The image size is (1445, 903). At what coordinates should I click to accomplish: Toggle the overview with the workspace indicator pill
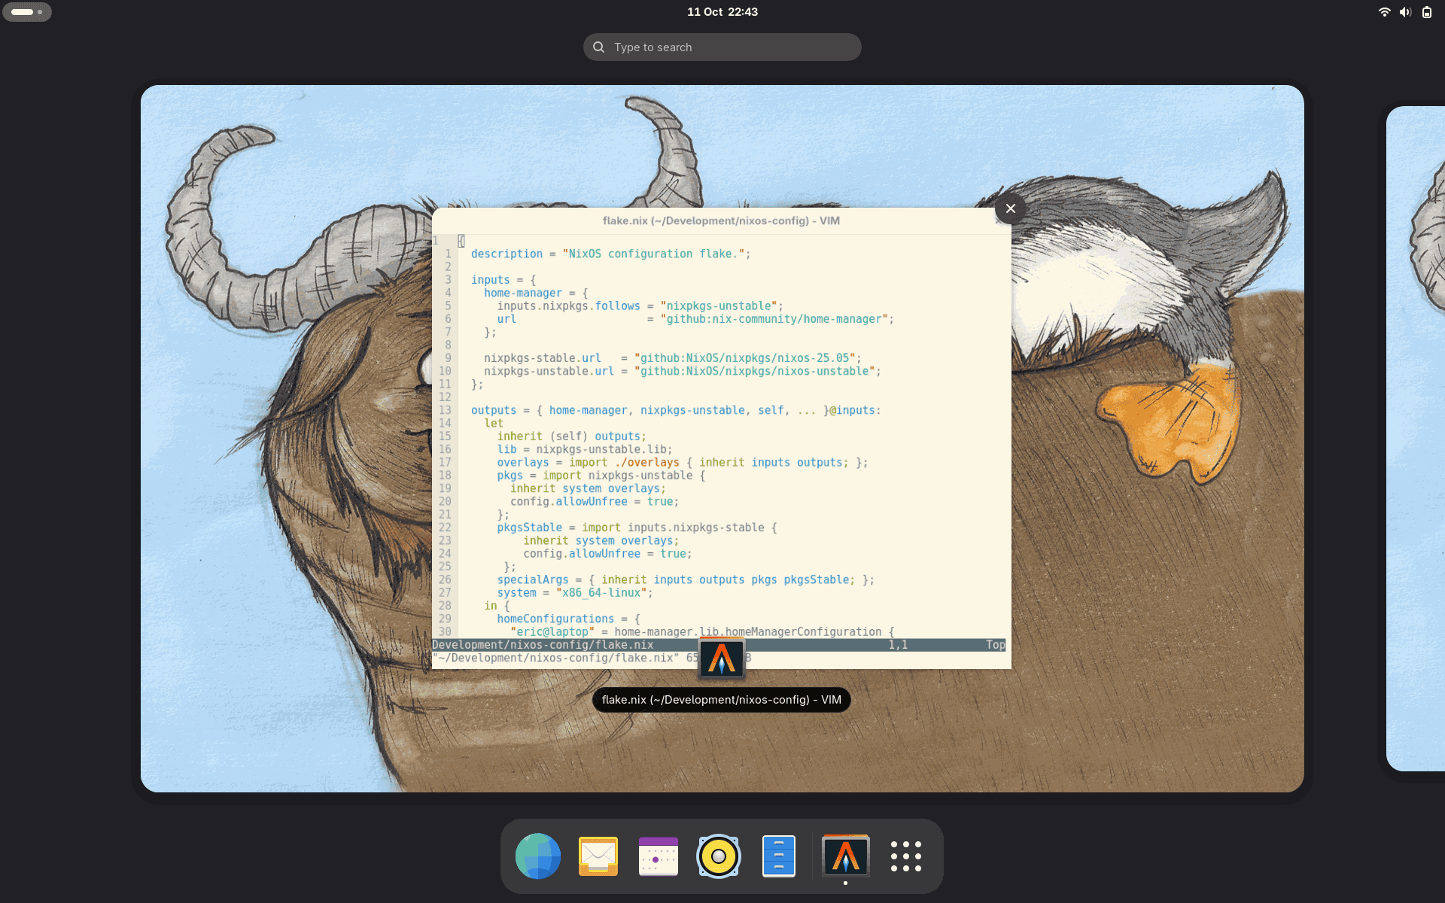coord(27,12)
